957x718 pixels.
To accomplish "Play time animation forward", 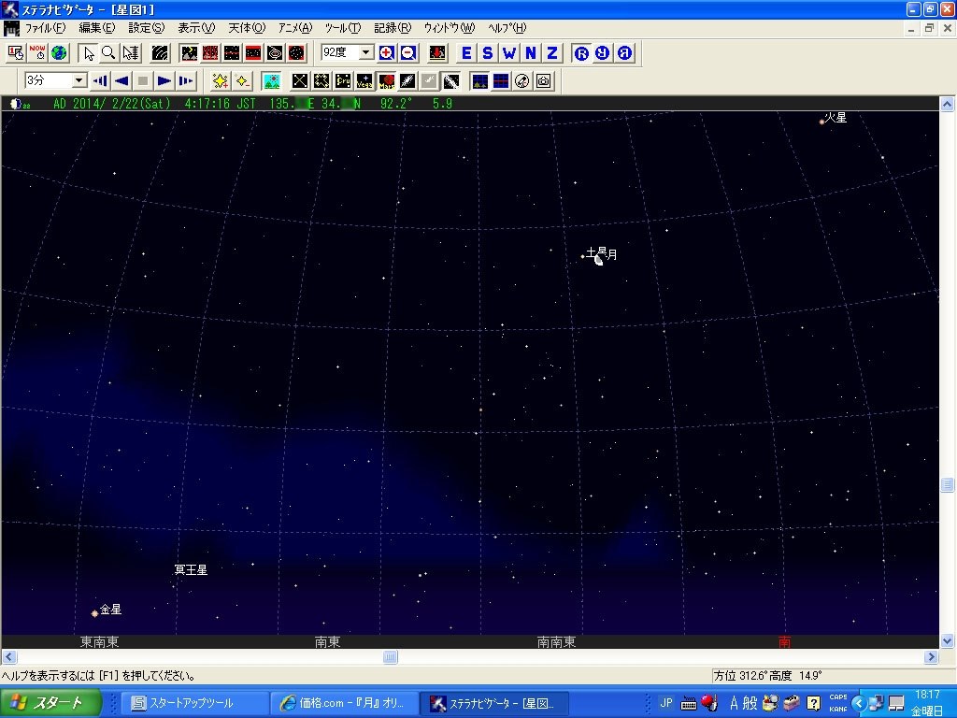I will click(164, 81).
